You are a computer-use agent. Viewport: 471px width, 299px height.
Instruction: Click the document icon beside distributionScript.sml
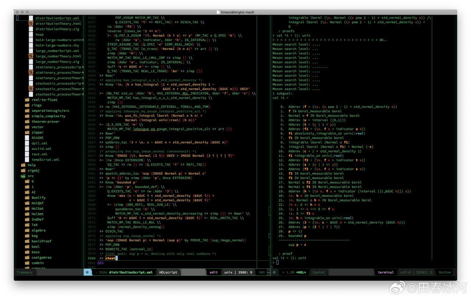[31, 18]
